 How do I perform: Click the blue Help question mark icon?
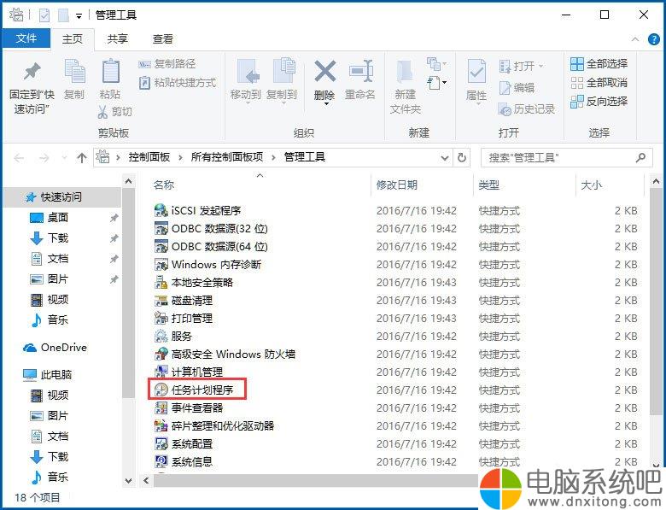(654, 39)
